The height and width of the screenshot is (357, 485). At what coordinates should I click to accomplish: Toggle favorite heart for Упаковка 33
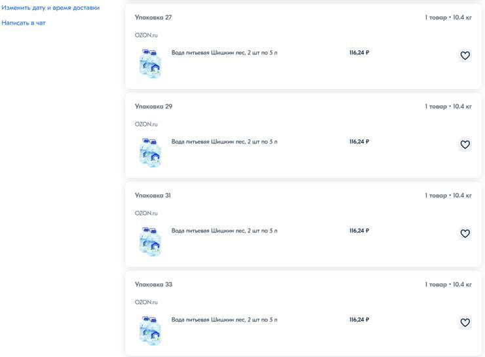coord(465,323)
